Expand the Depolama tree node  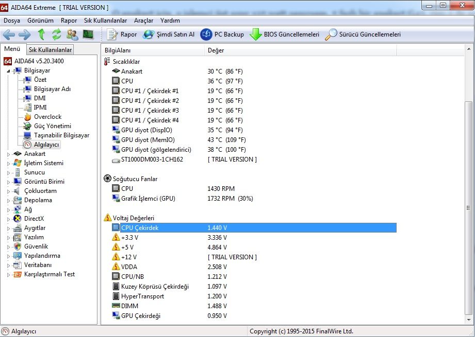point(8,201)
